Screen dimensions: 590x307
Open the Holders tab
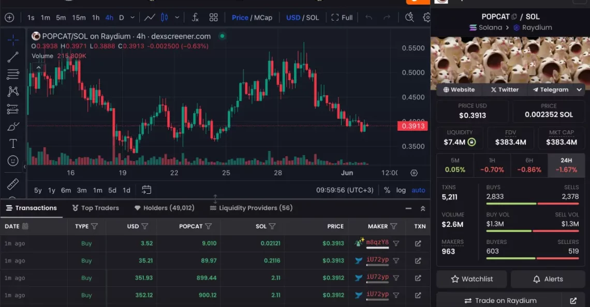165,208
